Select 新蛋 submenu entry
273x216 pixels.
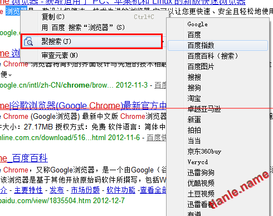218,119
